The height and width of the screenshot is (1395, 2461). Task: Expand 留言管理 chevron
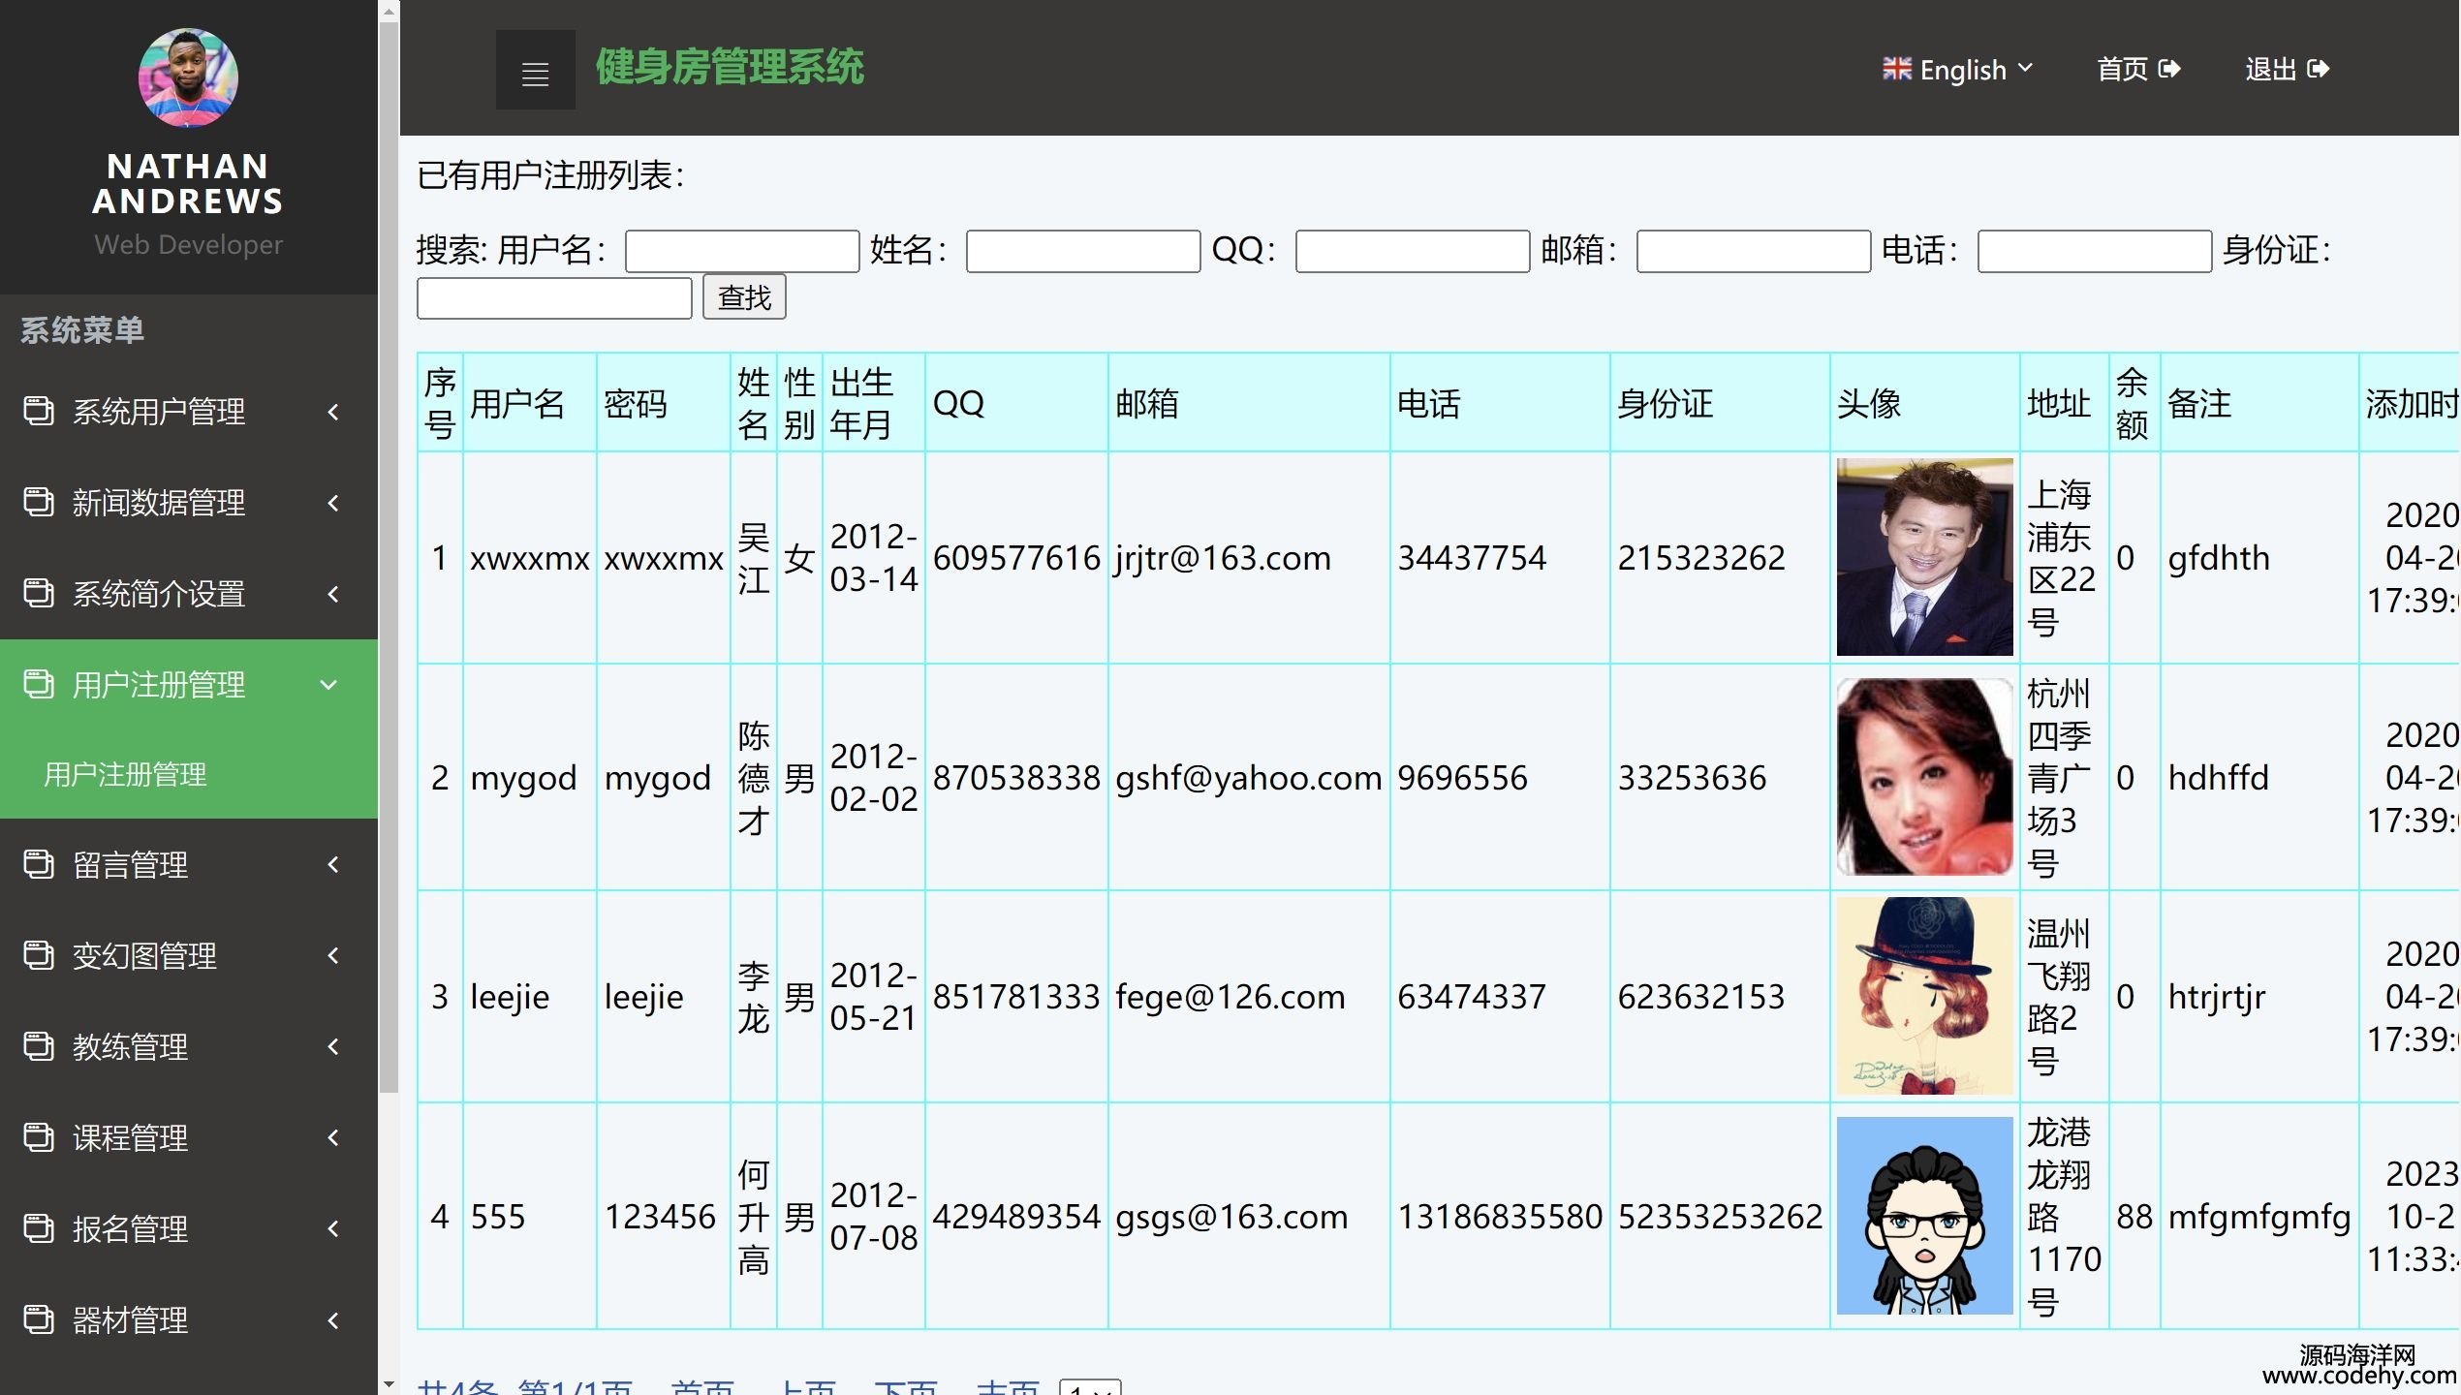pos(333,864)
